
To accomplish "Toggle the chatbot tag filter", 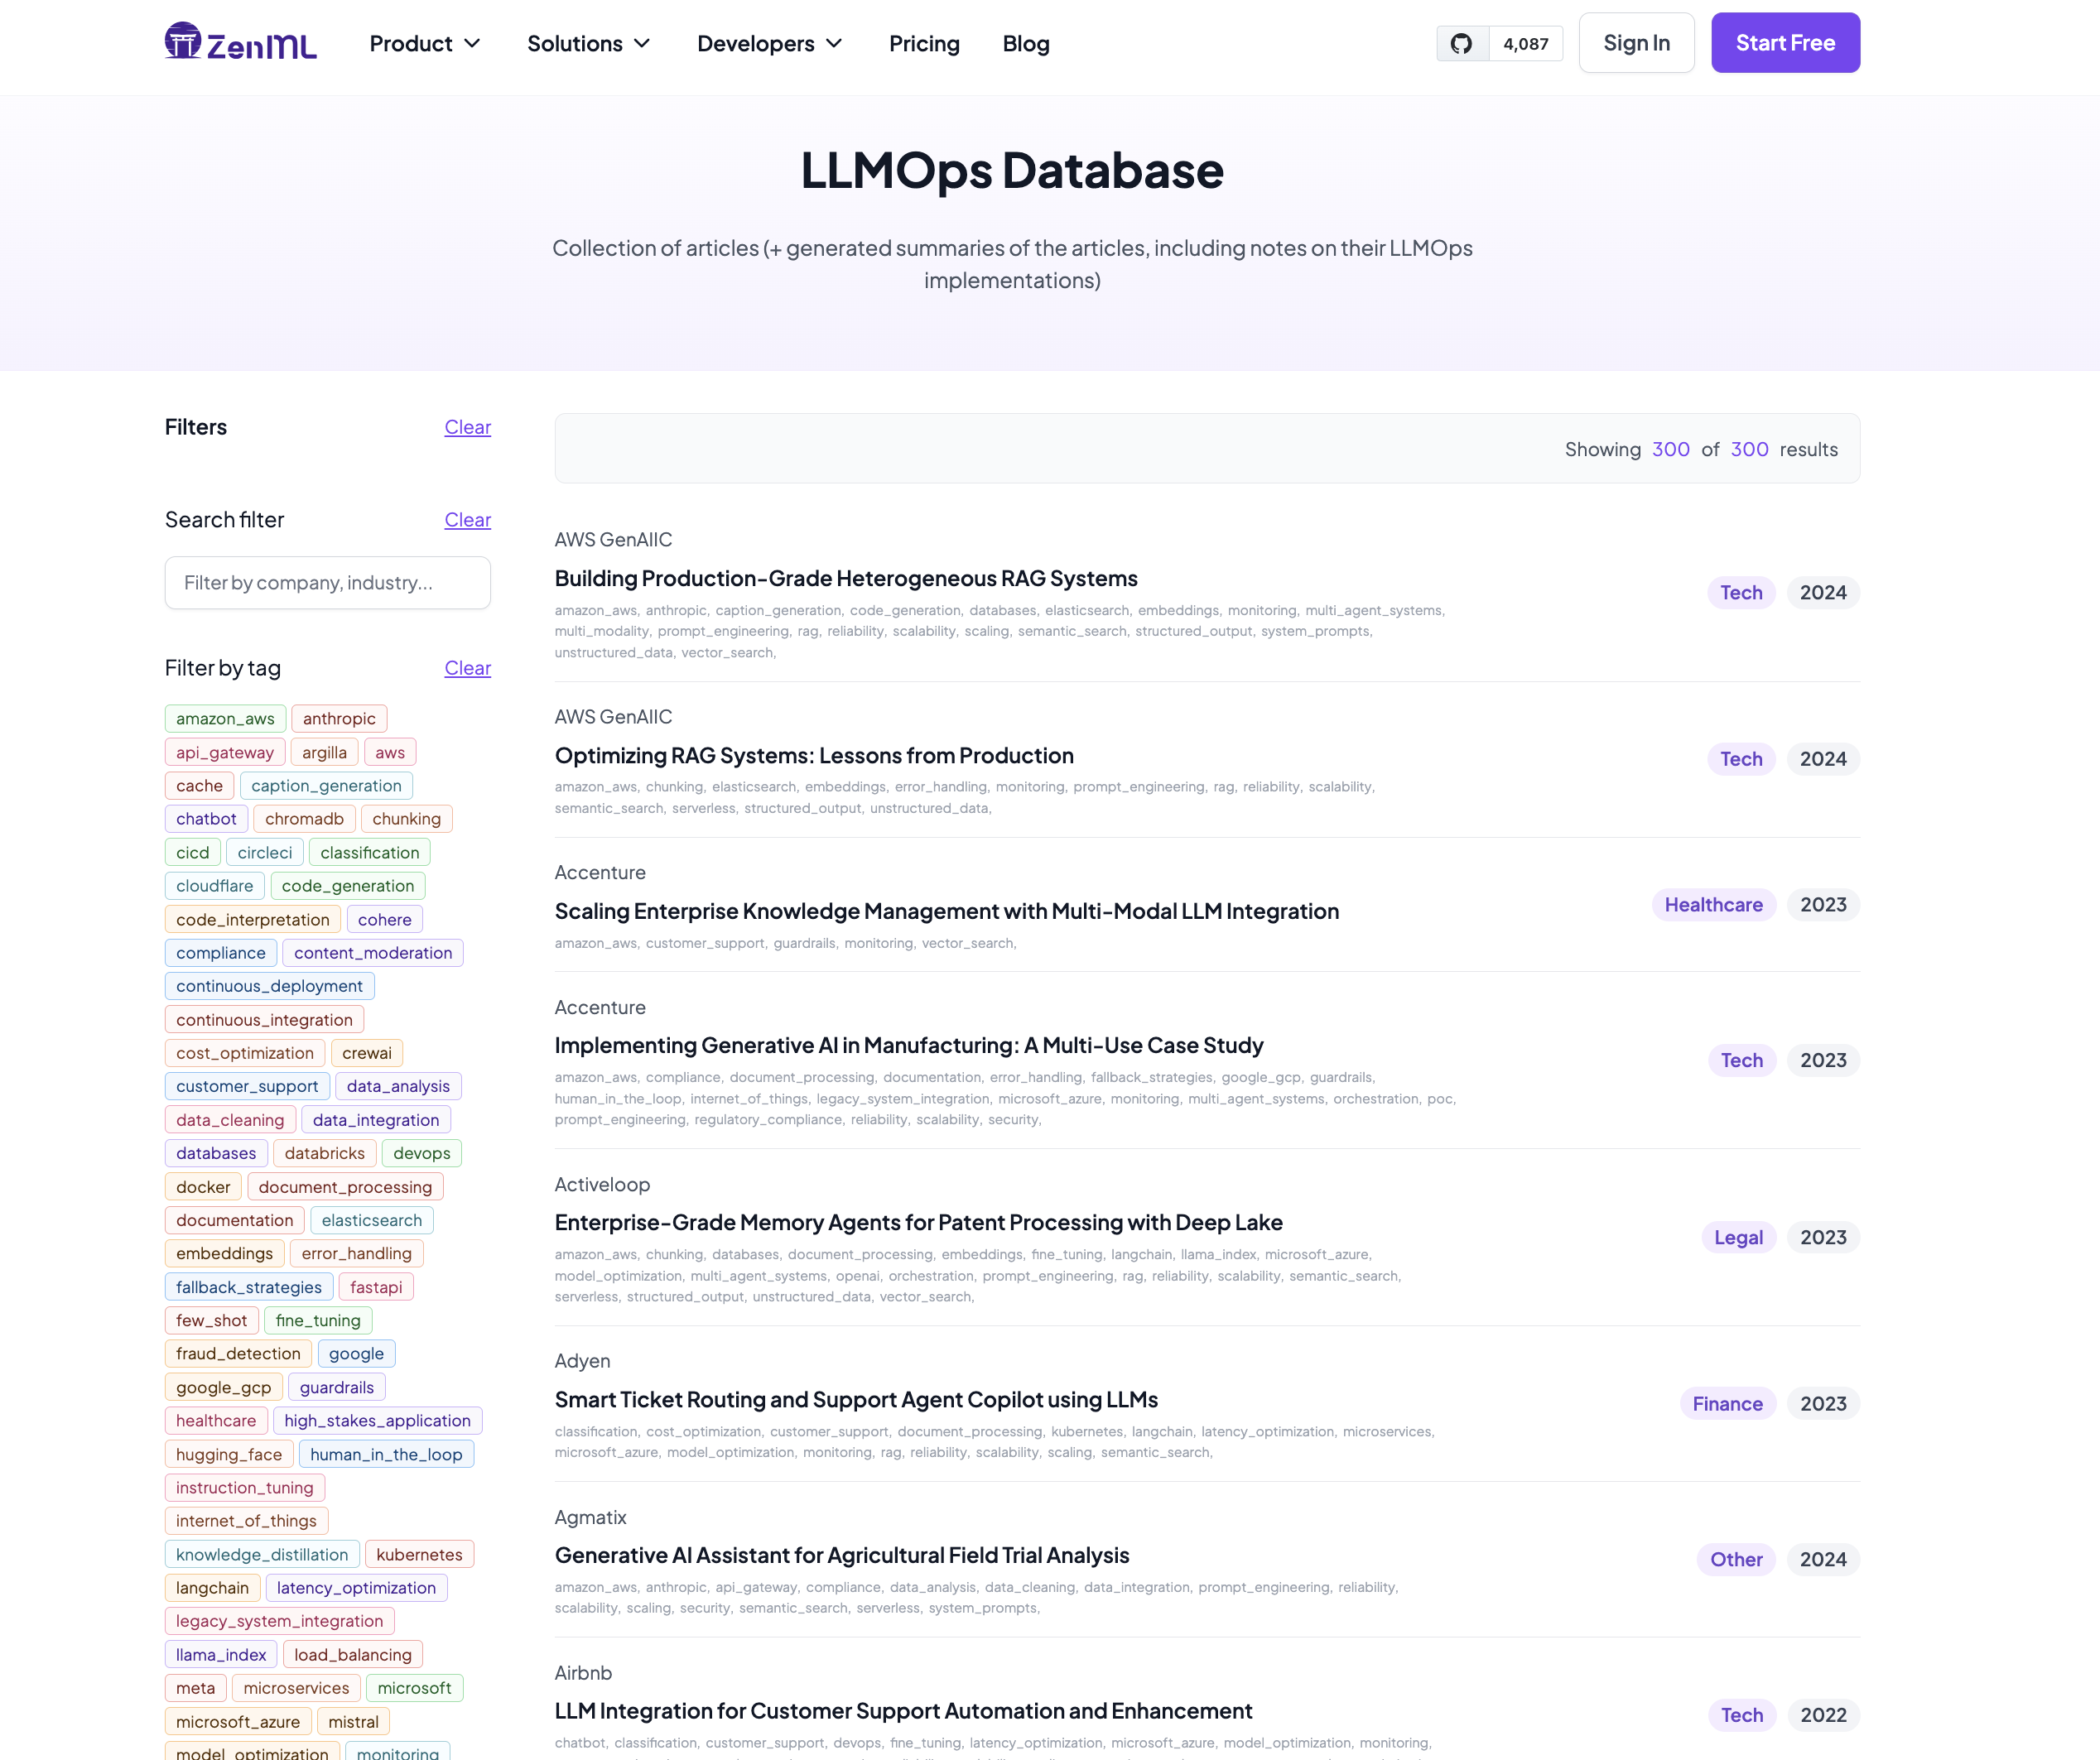I will 206,819.
